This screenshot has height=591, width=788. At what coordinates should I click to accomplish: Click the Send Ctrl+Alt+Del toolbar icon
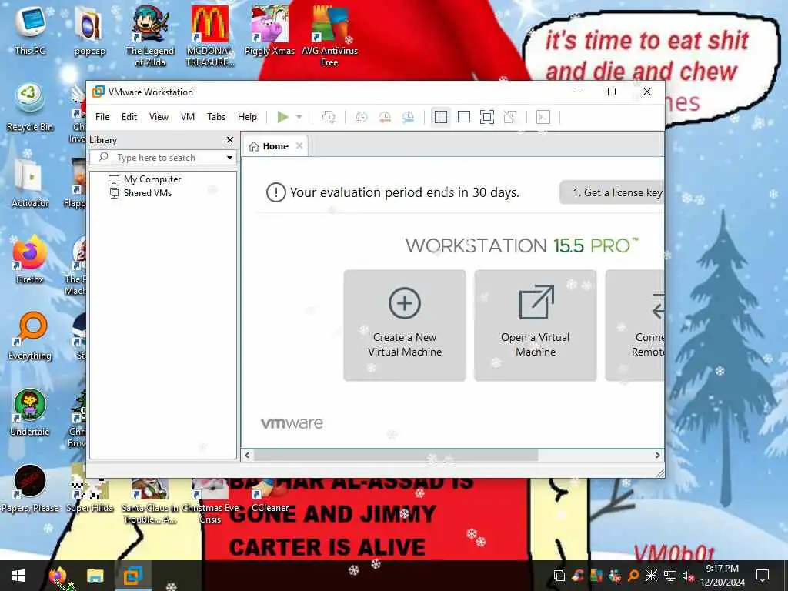click(329, 117)
